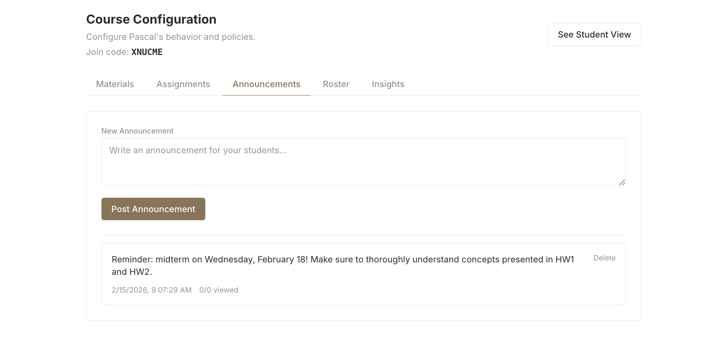Go to the Roster tab

pyautogui.click(x=336, y=84)
